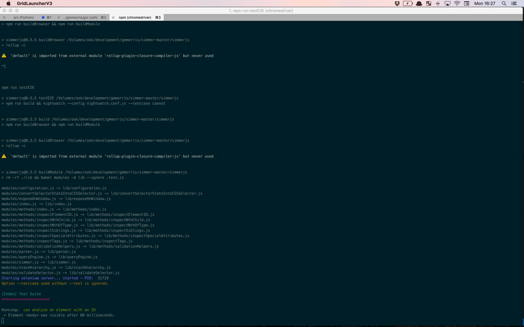Switch to the srv (Python) tab
The image size is (524, 327).
point(23,17)
